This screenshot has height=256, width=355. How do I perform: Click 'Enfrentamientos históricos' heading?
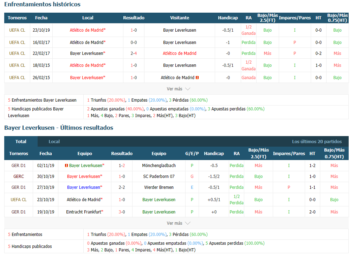pos(42,4)
